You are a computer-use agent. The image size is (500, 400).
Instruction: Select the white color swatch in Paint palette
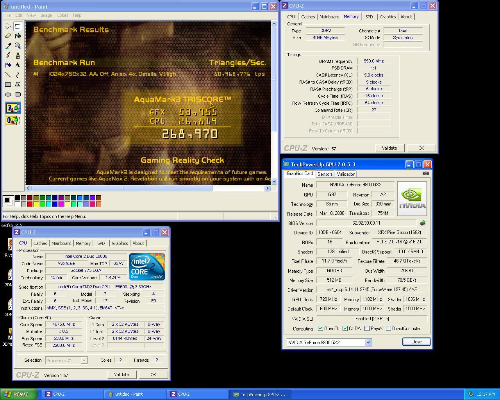point(17,204)
